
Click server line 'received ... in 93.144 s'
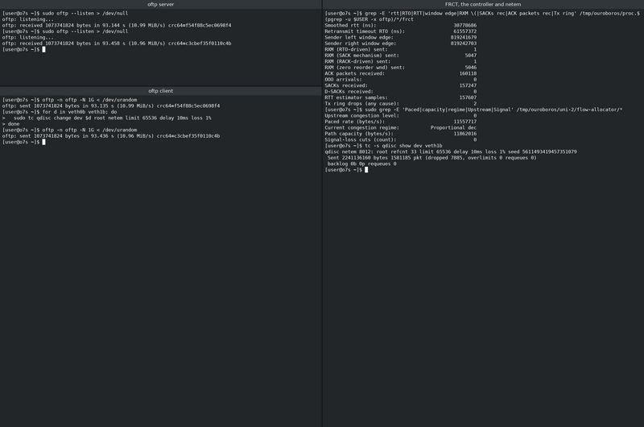[117, 26]
